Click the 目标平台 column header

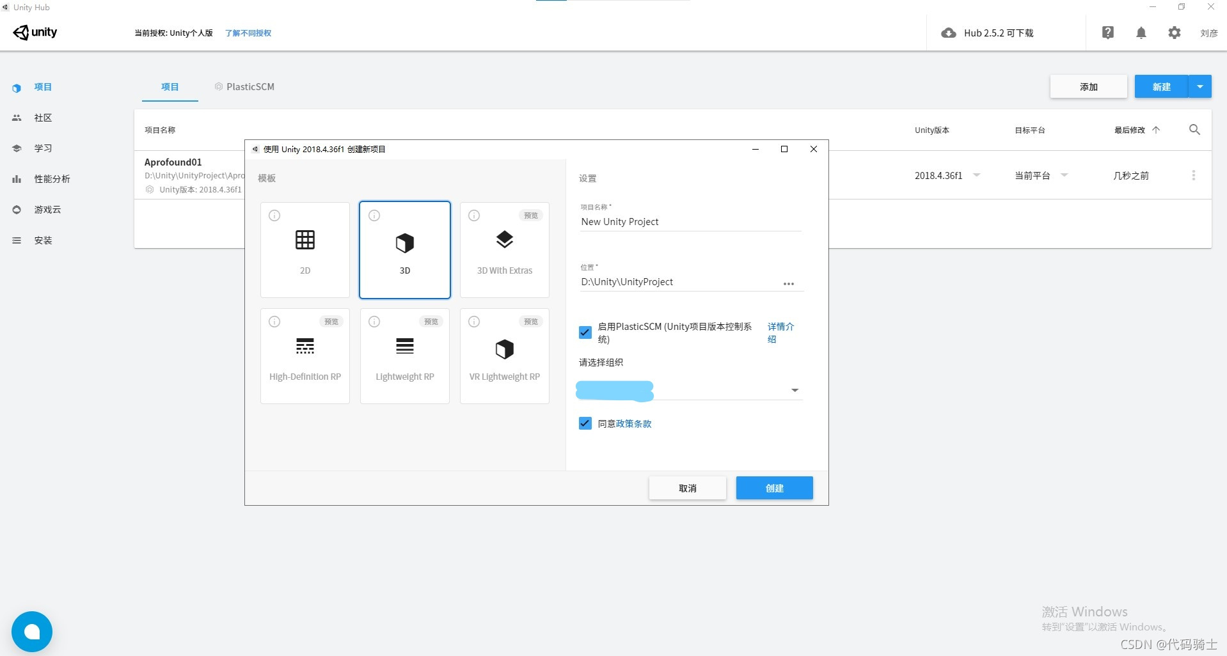pos(1030,130)
